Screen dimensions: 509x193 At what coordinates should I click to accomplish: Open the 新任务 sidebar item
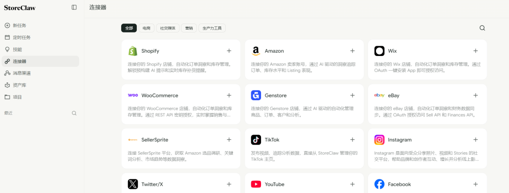pyautogui.click(x=40, y=25)
